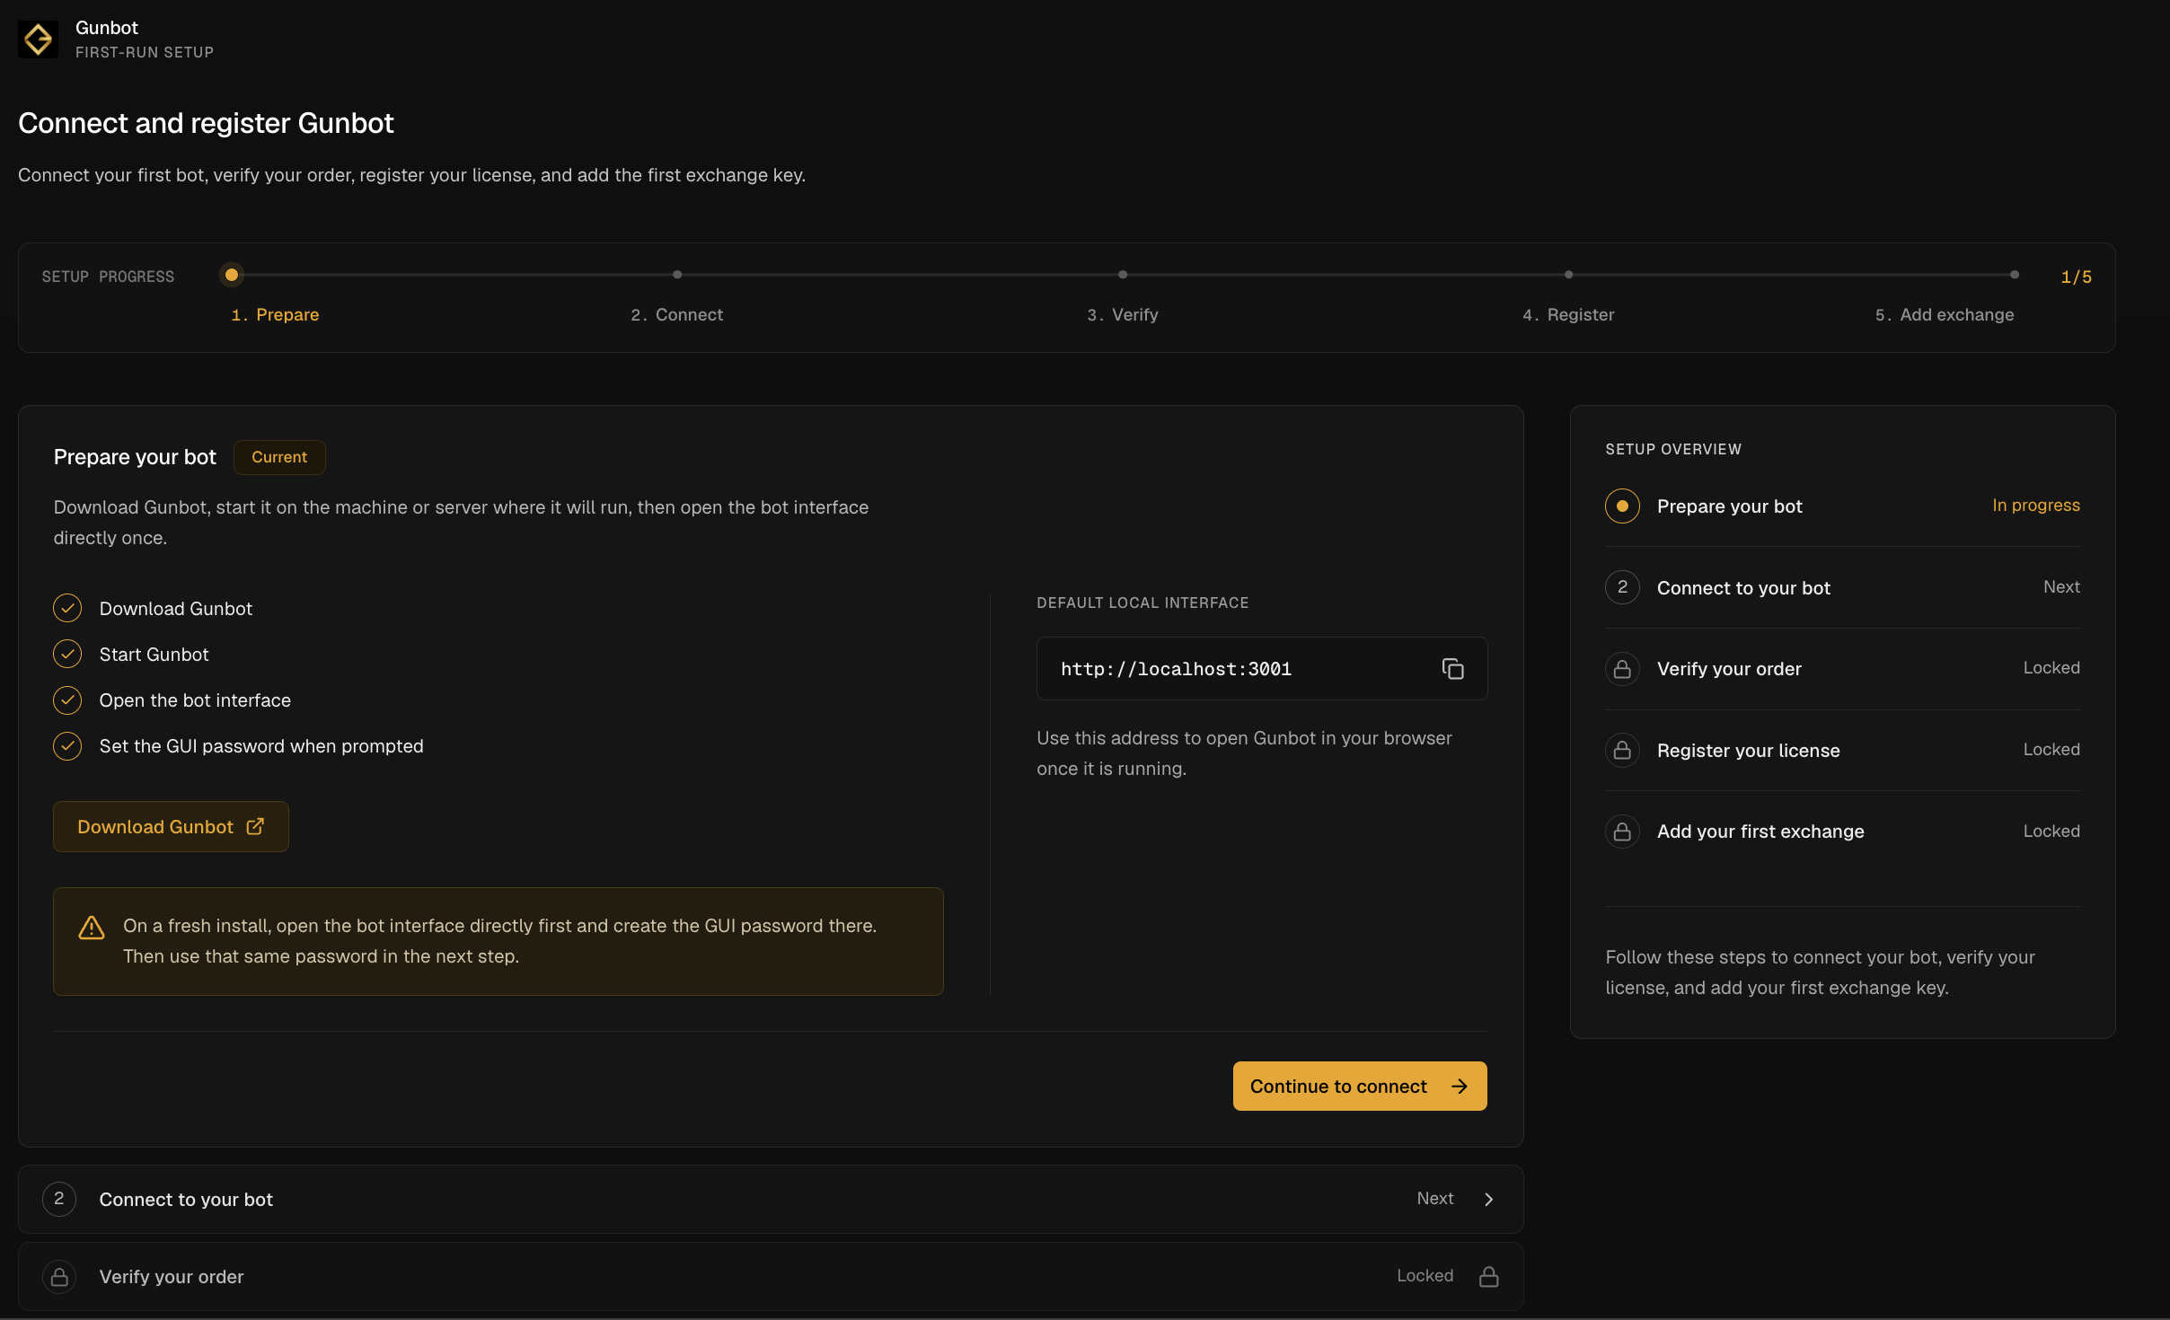Copy the localhost address with copy icon

tap(1452, 669)
